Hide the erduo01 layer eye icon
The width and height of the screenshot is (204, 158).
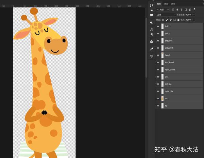pyautogui.click(x=158, y=41)
